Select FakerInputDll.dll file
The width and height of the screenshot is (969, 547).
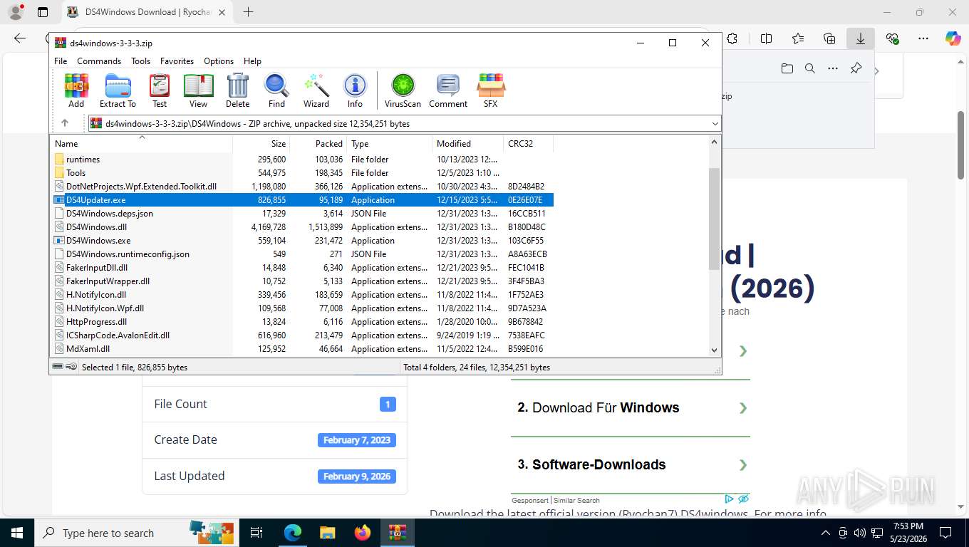click(x=302, y=268)
